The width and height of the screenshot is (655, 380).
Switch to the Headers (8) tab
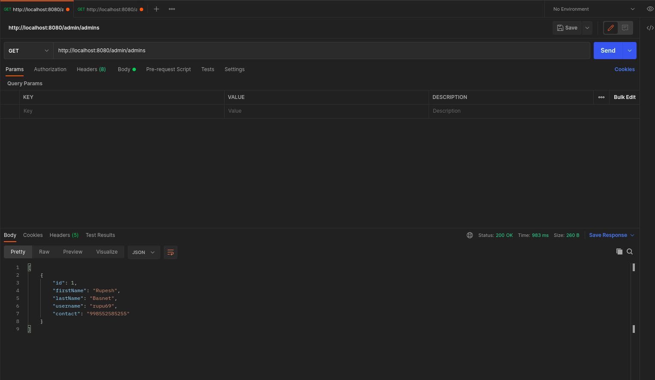coord(91,69)
